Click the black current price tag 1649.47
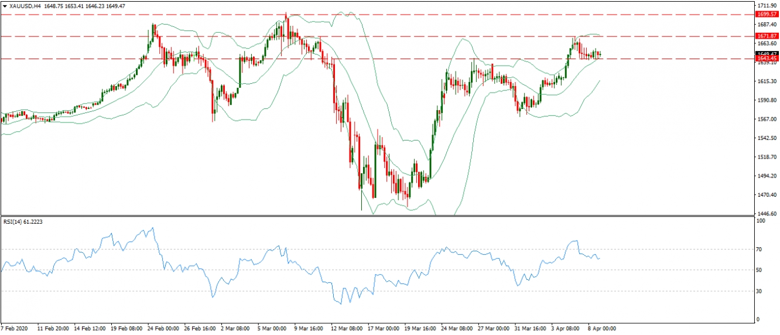The height and width of the screenshot is (335, 780). click(766, 54)
